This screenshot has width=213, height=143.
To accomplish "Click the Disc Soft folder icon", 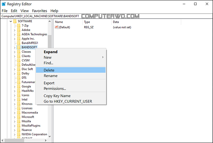I will [x=19, y=69].
